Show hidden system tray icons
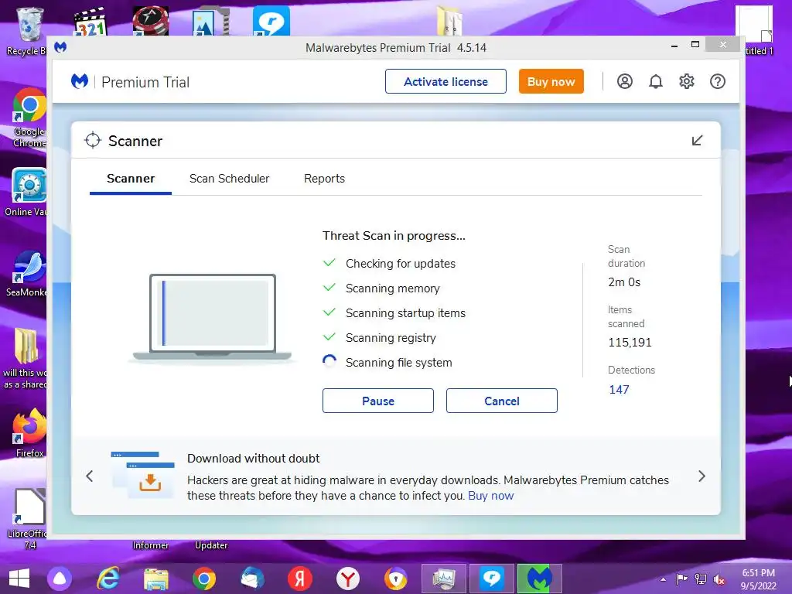792x594 pixels. [x=663, y=579]
